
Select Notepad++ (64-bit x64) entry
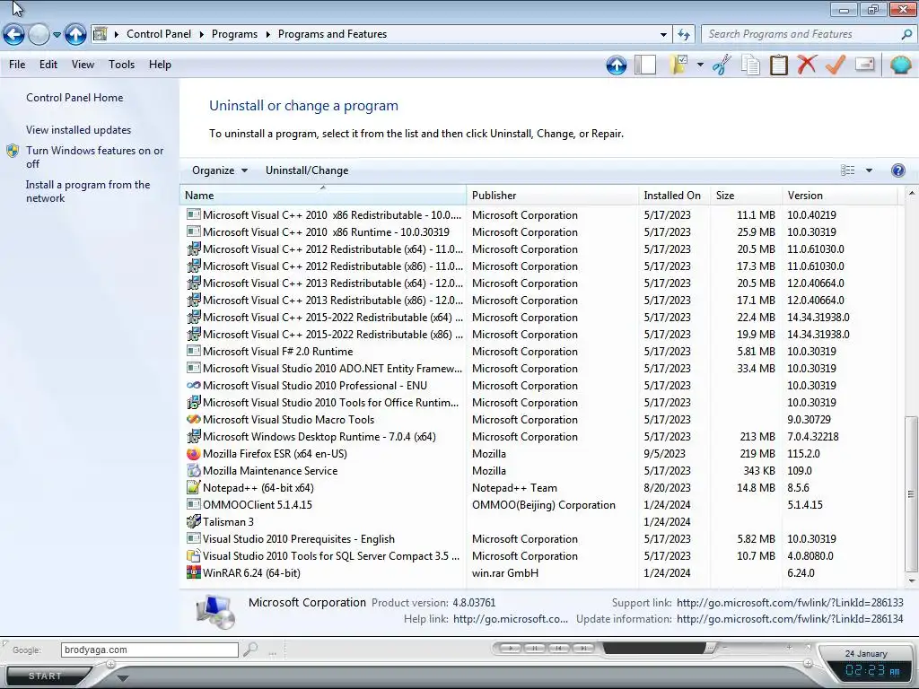point(539,488)
